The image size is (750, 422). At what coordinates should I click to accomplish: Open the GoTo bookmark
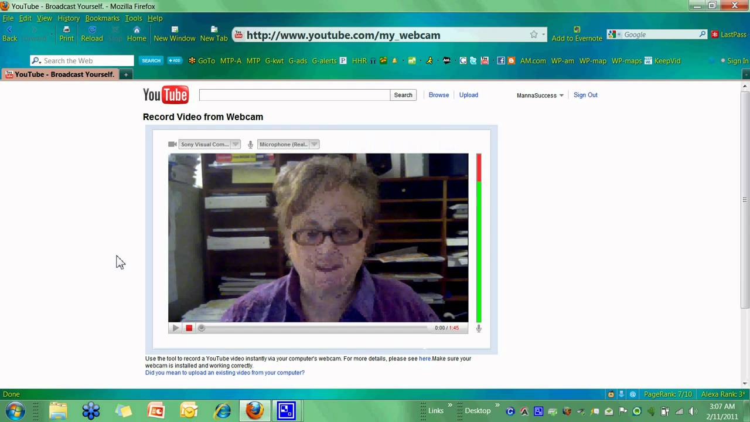[202, 60]
